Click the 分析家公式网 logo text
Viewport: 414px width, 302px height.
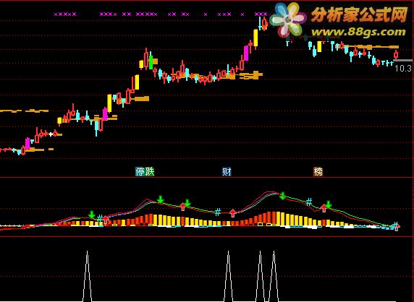[x=359, y=15]
